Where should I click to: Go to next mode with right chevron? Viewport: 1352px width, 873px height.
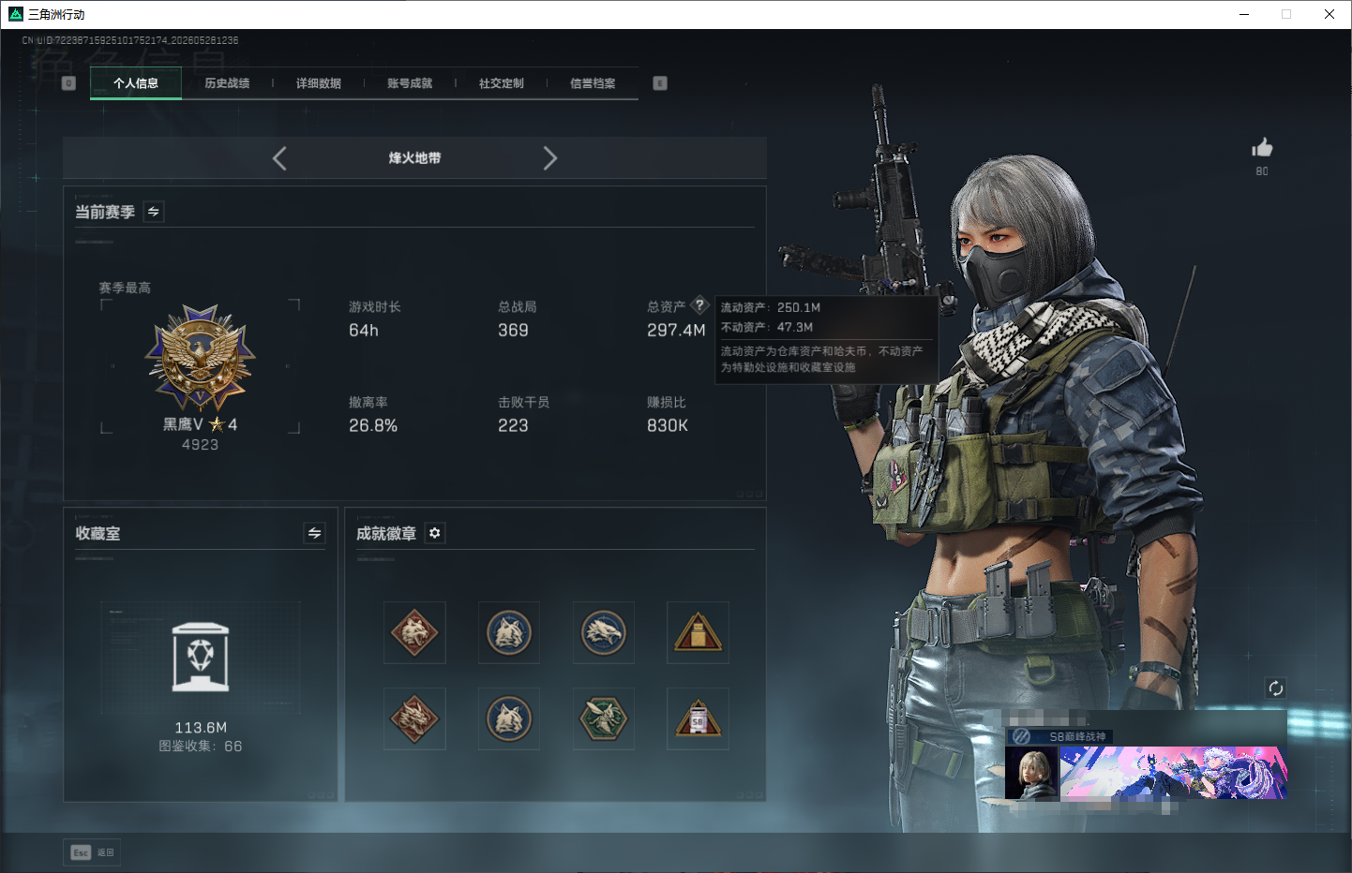click(x=550, y=158)
